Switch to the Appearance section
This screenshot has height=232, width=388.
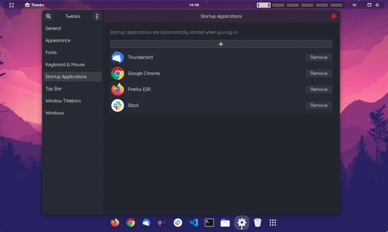point(58,40)
